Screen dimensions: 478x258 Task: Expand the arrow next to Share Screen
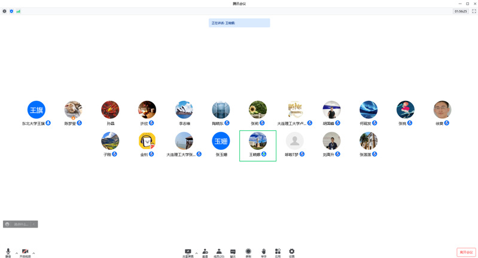point(196,253)
